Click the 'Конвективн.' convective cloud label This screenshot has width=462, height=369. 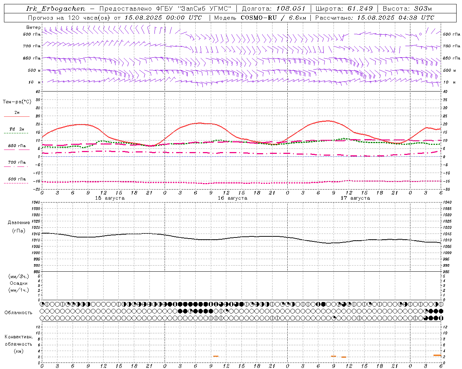coord(18,337)
